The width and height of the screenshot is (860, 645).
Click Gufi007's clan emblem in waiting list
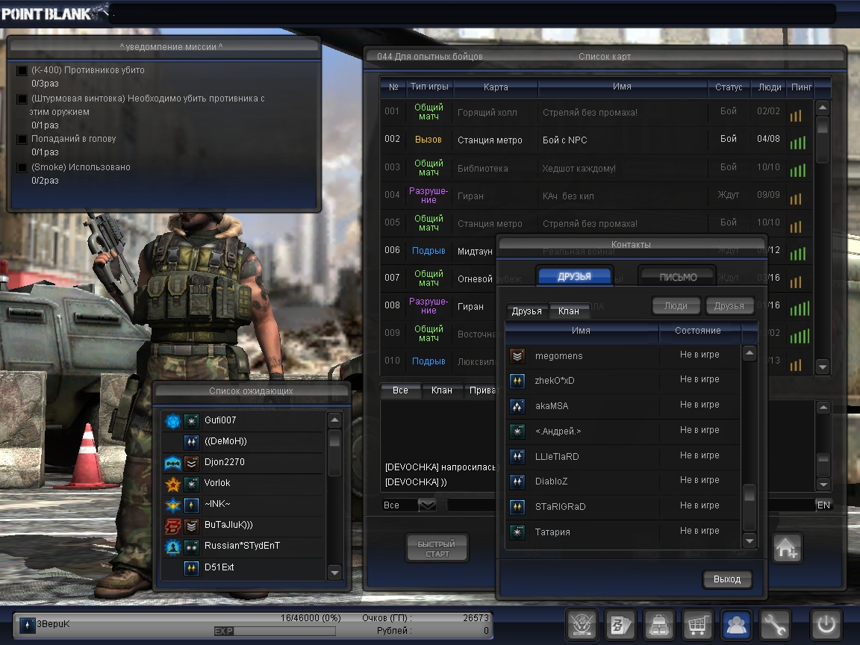pyautogui.click(x=172, y=421)
